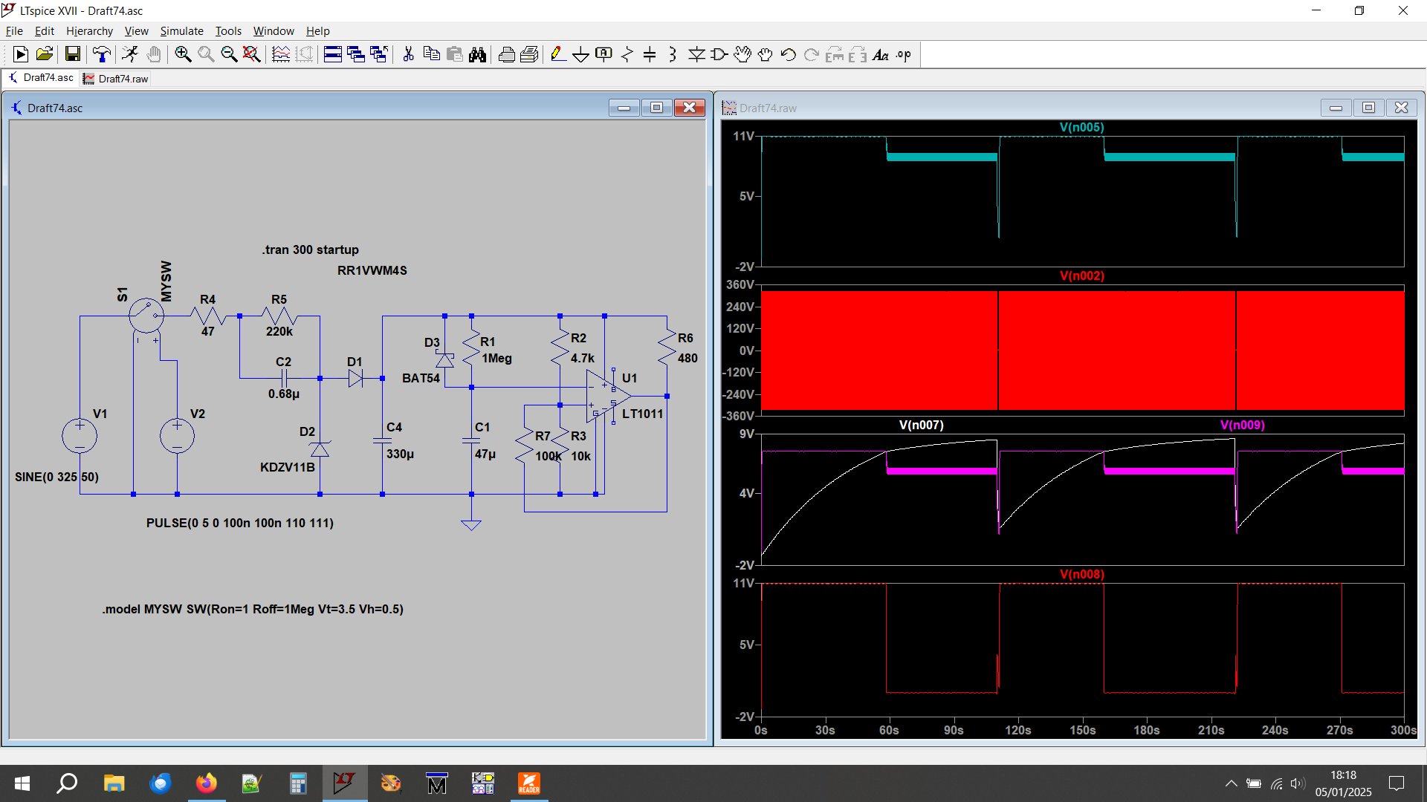Select the resistor component tool

click(x=627, y=54)
